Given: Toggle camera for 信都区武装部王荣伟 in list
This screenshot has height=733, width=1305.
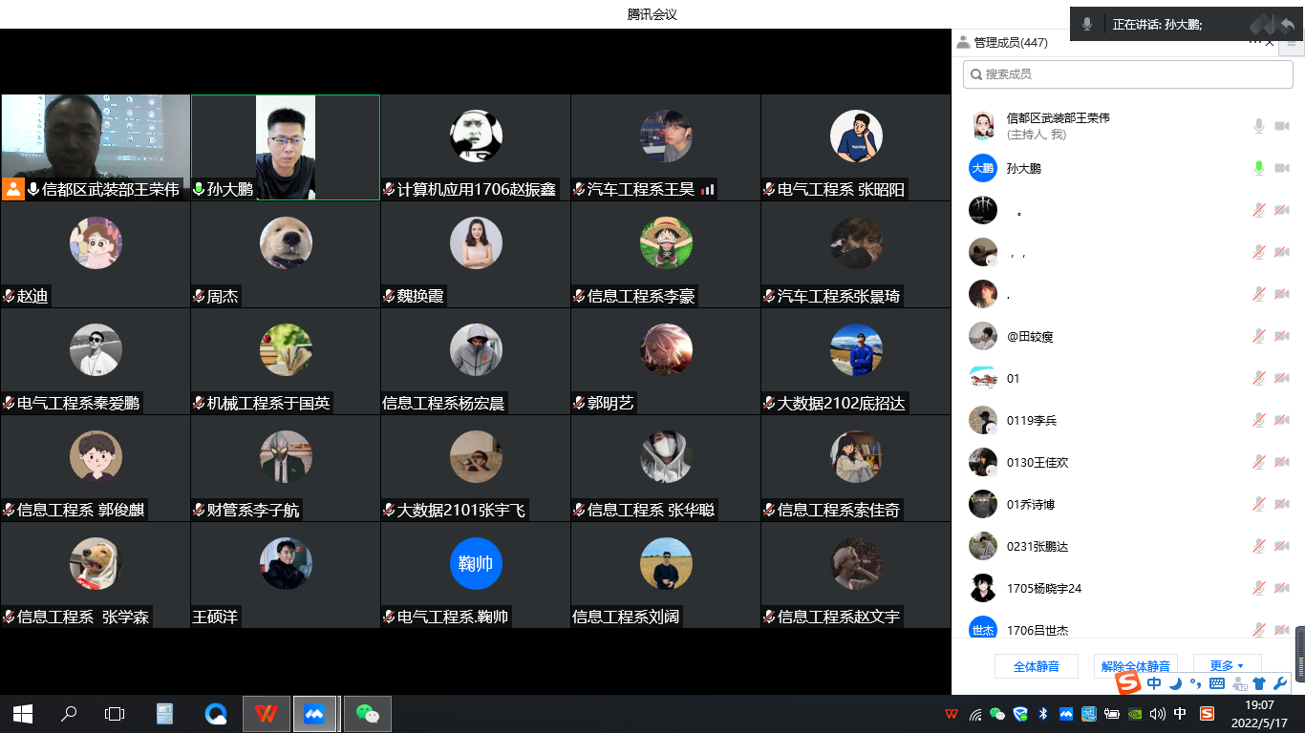Looking at the screenshot, I should (1282, 126).
